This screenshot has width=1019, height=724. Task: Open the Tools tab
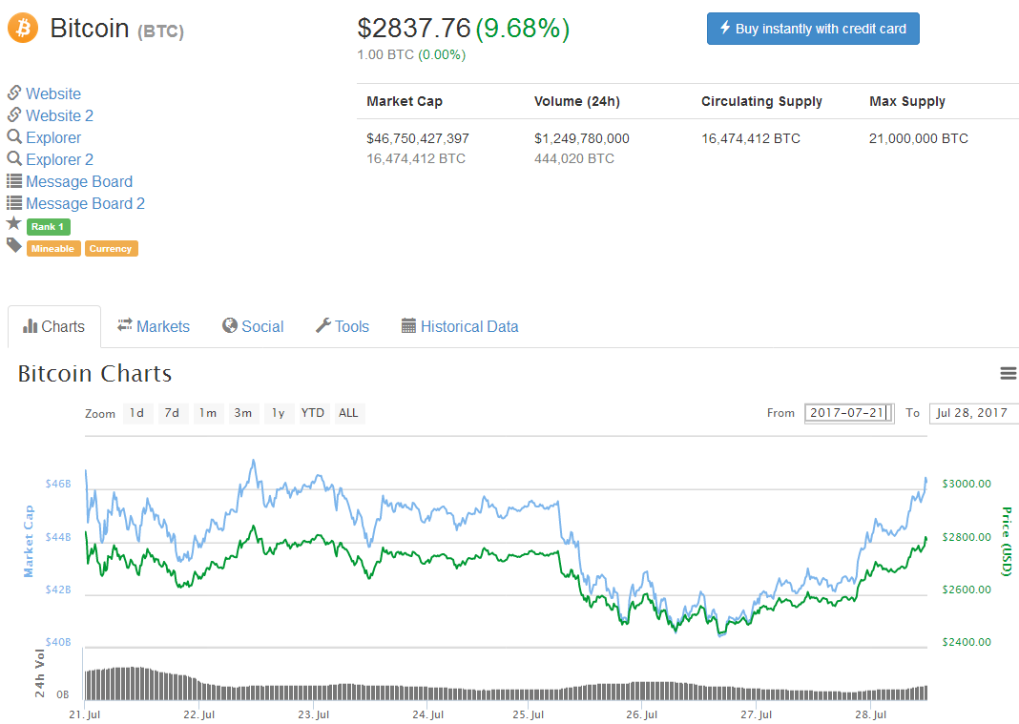pyautogui.click(x=342, y=326)
